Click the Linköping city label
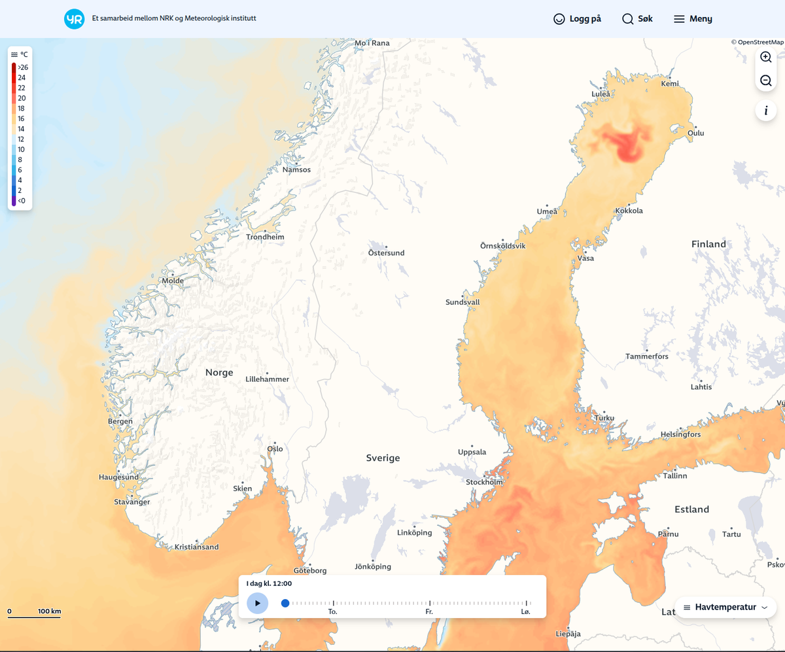 [415, 532]
